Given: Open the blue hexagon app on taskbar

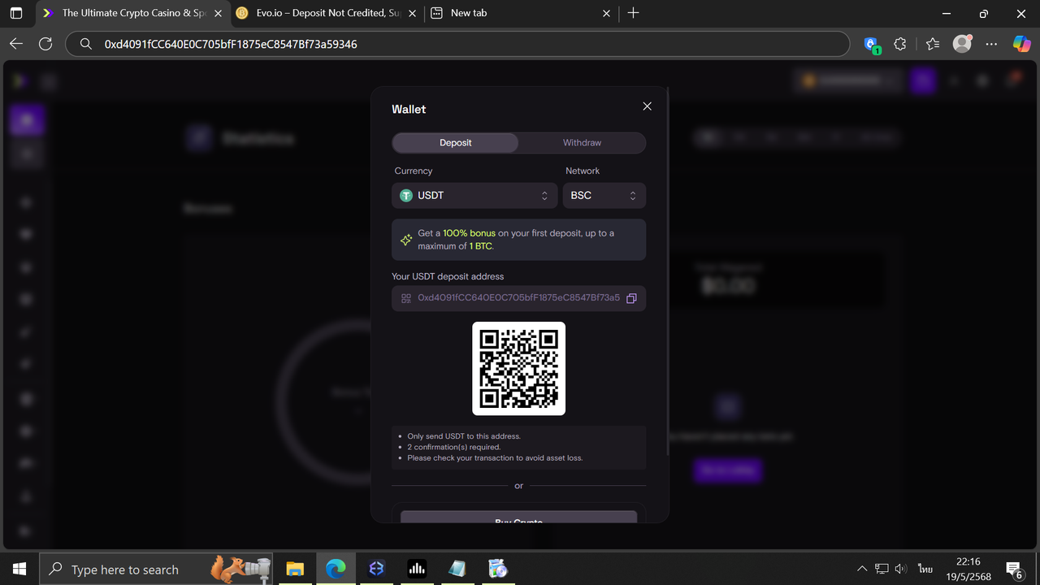Looking at the screenshot, I should point(376,569).
